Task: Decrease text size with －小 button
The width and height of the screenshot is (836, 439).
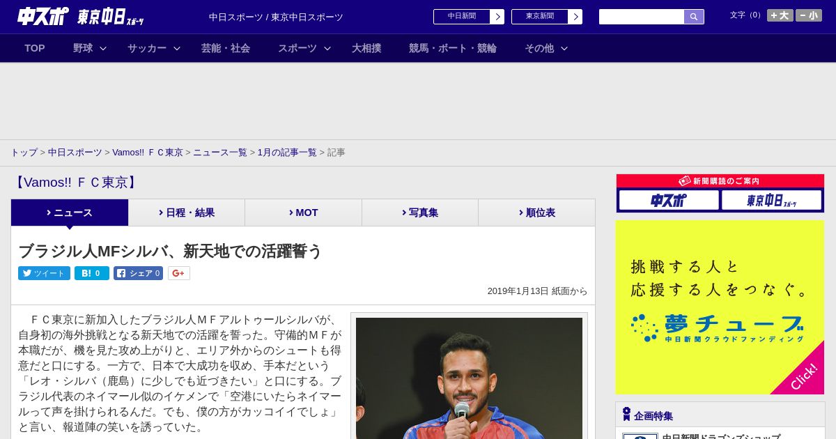Action: point(809,15)
